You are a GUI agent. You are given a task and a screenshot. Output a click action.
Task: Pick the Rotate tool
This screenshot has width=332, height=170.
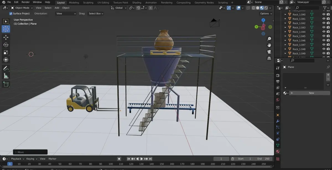click(6, 45)
